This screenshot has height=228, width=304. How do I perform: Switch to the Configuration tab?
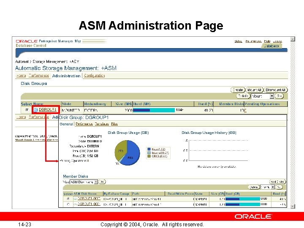tap(94, 76)
